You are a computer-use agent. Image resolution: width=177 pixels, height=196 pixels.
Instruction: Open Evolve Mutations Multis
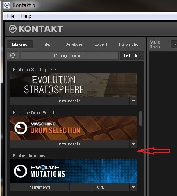[100, 187]
